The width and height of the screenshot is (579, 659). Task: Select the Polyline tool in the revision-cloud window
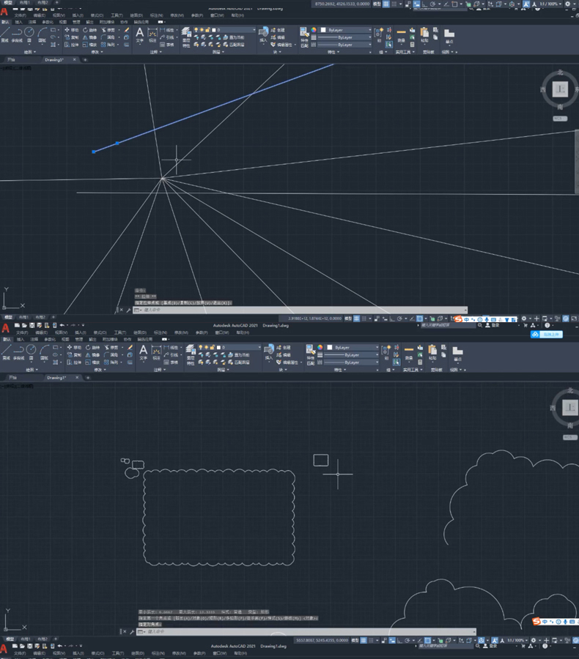tap(18, 352)
